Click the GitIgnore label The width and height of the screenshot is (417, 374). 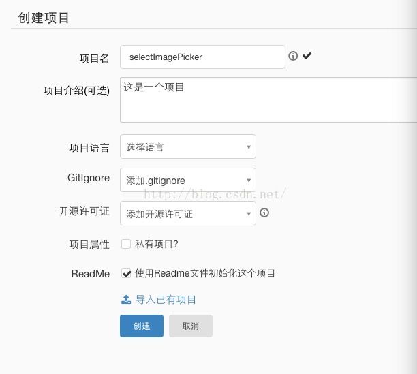point(89,178)
